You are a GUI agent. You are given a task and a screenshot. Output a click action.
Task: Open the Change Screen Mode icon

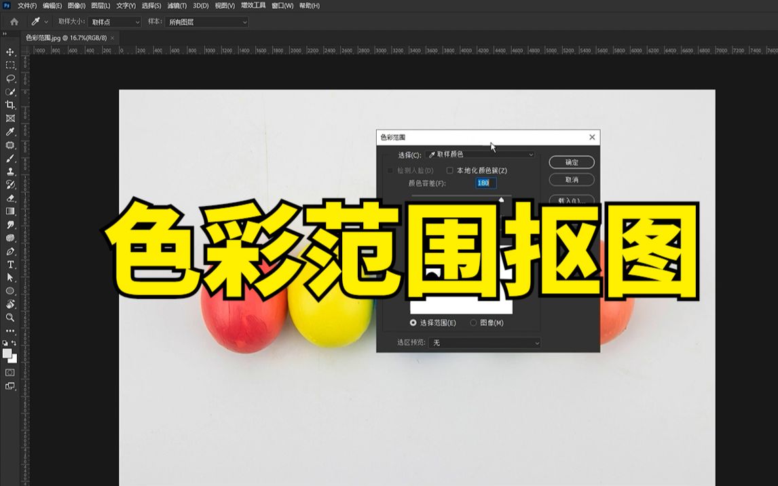pos(10,386)
